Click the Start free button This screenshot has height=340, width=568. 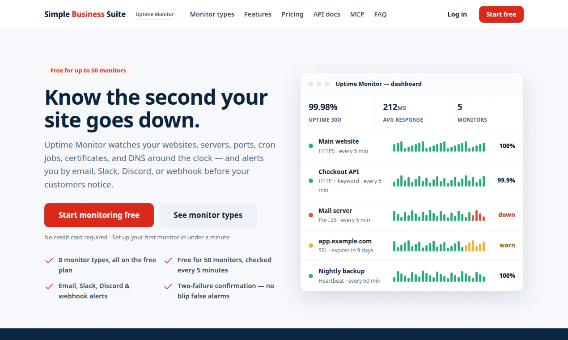tap(501, 14)
